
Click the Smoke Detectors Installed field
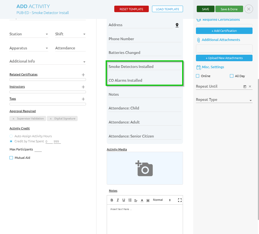click(x=144, y=67)
